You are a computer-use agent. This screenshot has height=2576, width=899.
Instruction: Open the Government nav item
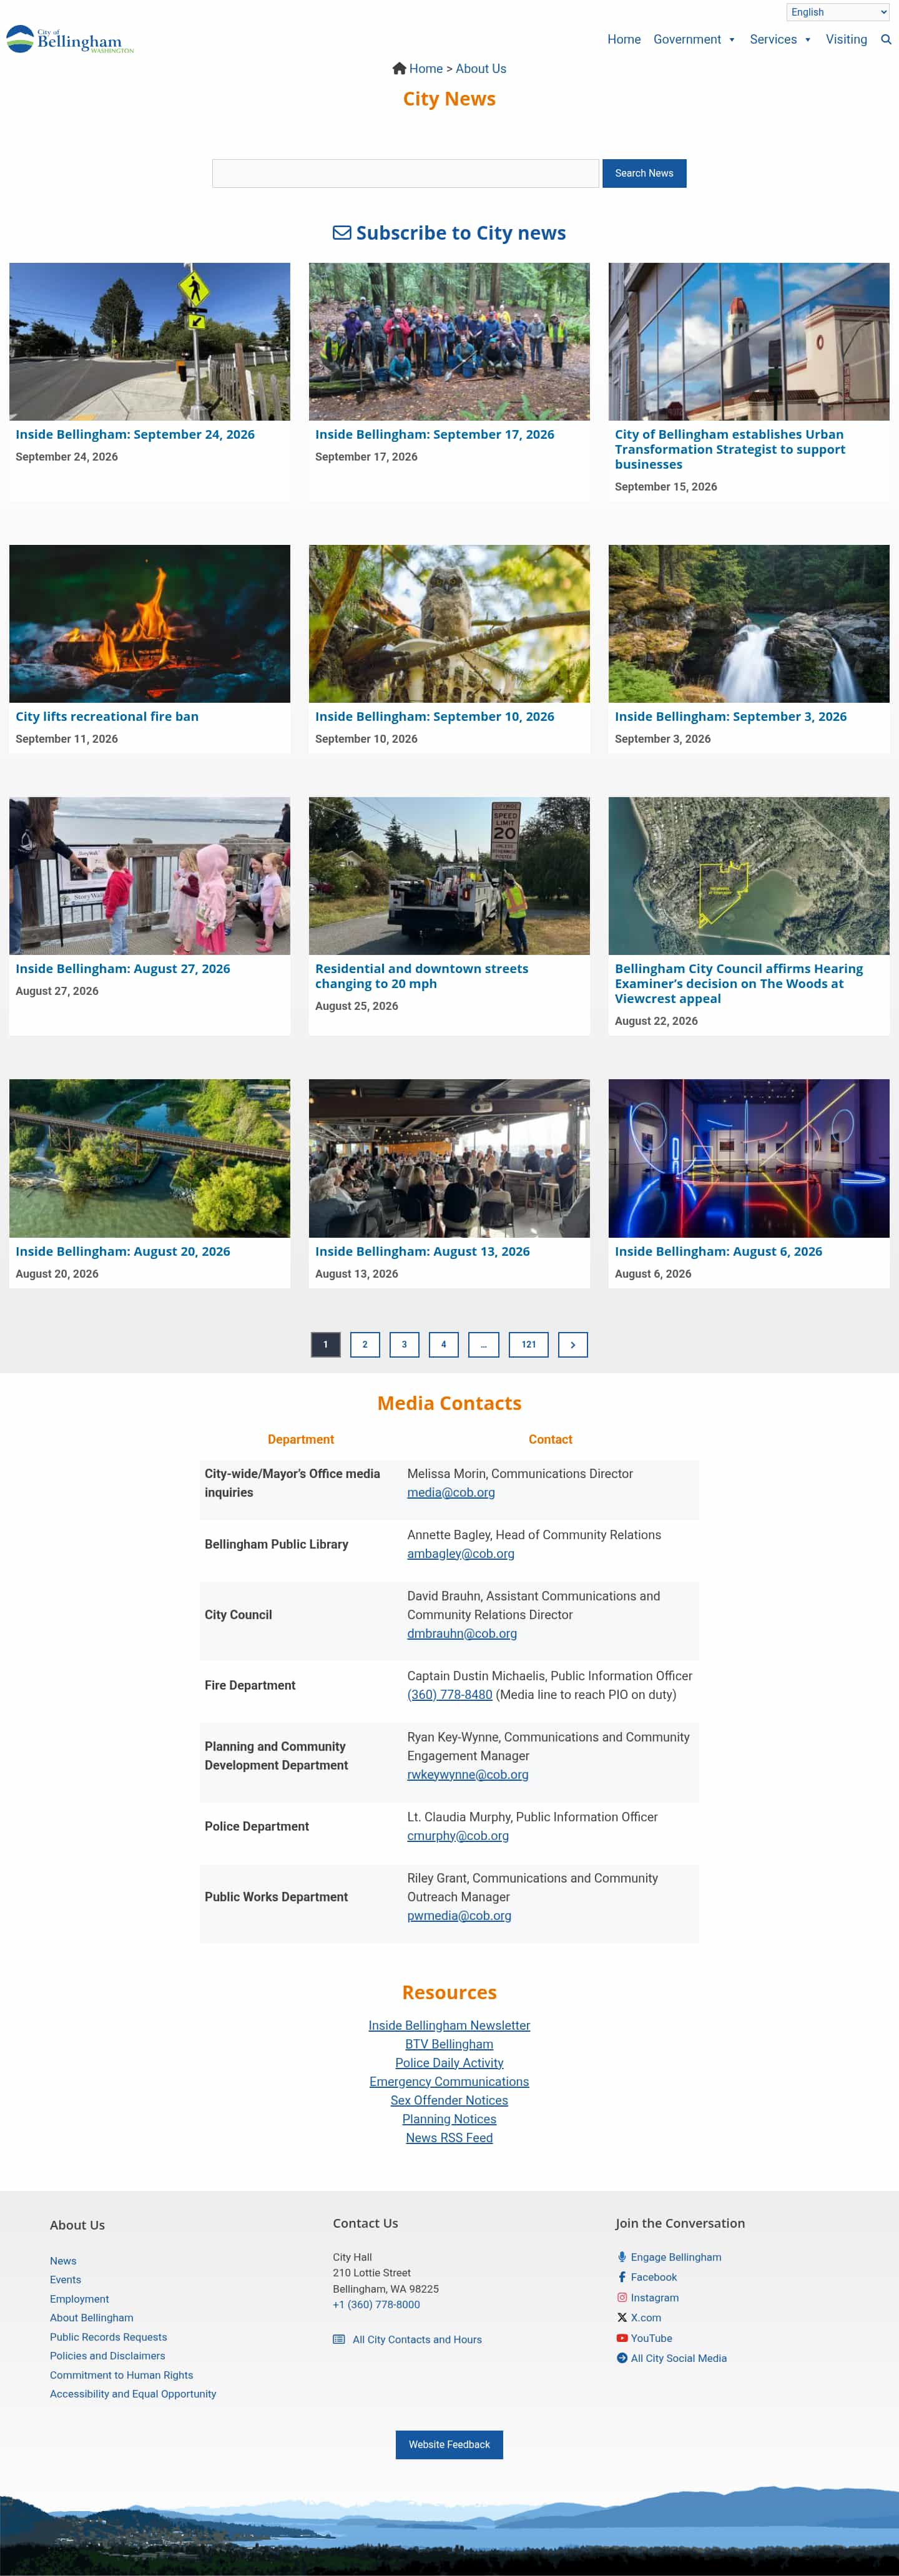[687, 40]
